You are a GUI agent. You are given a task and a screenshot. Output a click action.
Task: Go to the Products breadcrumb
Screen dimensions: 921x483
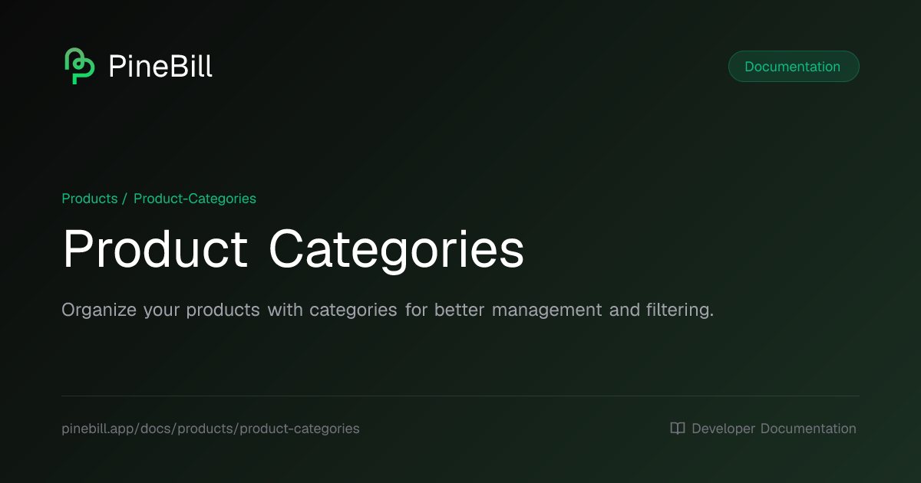click(x=89, y=199)
